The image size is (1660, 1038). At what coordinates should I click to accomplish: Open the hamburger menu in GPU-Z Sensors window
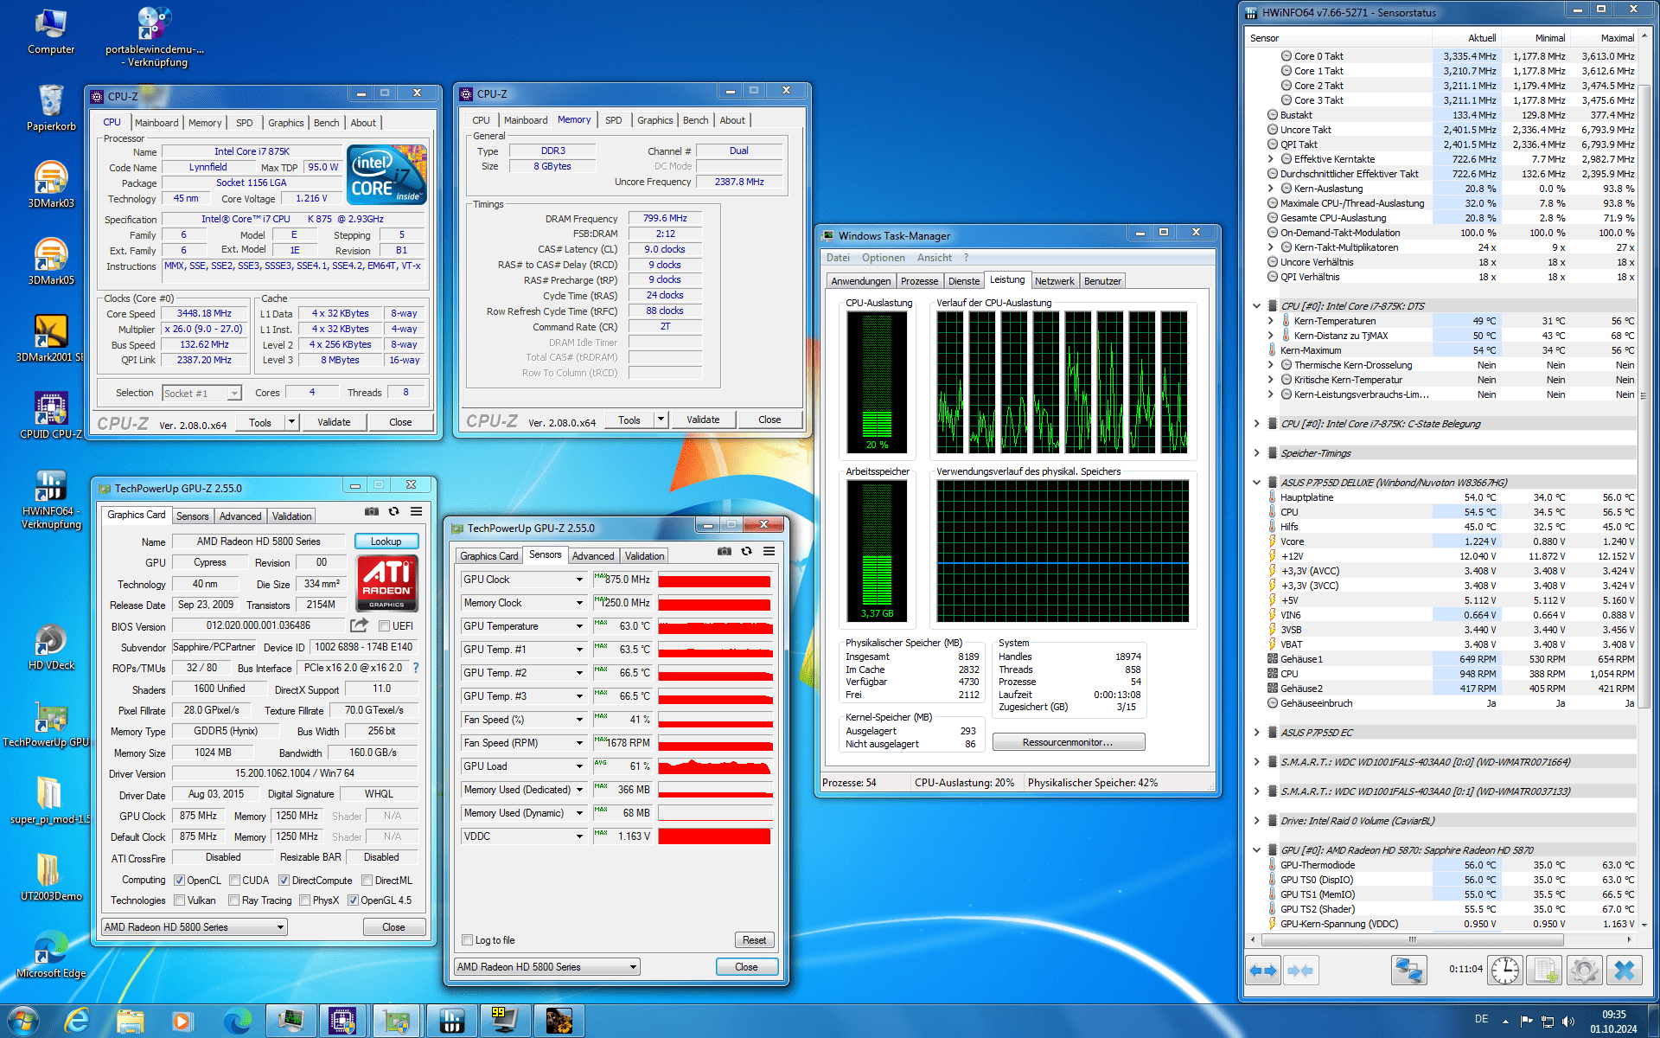(769, 552)
